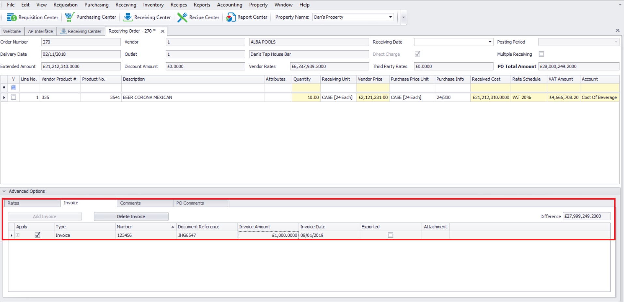Open the Receiving Date dropdown

[x=490, y=42]
